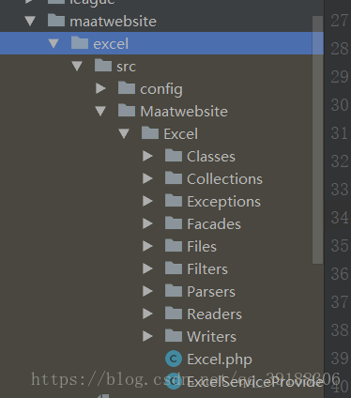Click the folder icon next to Classes
The height and width of the screenshot is (398, 351).
(174, 156)
